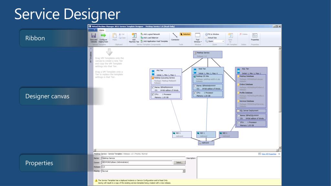Select the redmond logical network node
The width and height of the screenshot is (331, 186).
(206, 143)
